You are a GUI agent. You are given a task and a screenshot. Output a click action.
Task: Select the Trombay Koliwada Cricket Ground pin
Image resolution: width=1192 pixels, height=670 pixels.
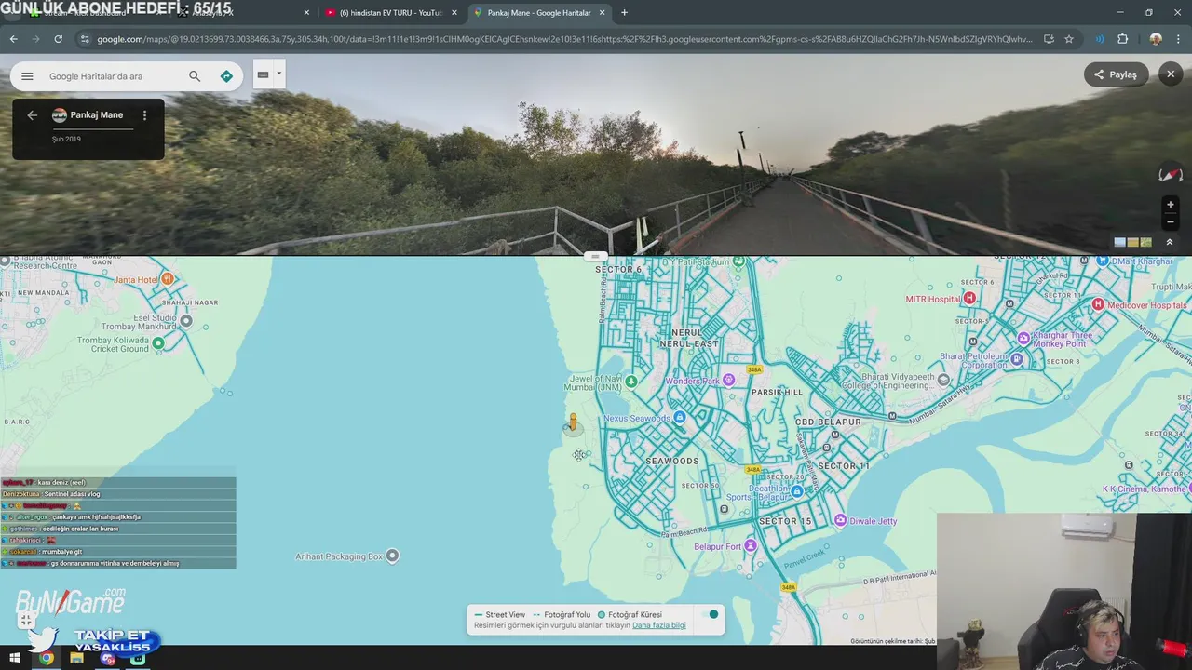pos(158,343)
